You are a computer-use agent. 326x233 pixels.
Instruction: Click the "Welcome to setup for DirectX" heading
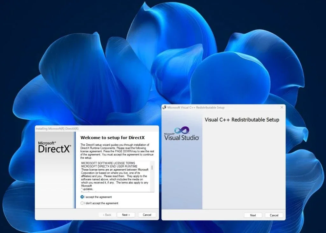[112, 138]
